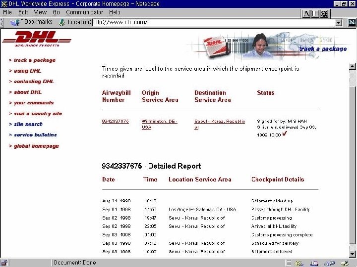
Task: Click the 'Customs processing complete' checkpoint text
Action: coord(282,235)
